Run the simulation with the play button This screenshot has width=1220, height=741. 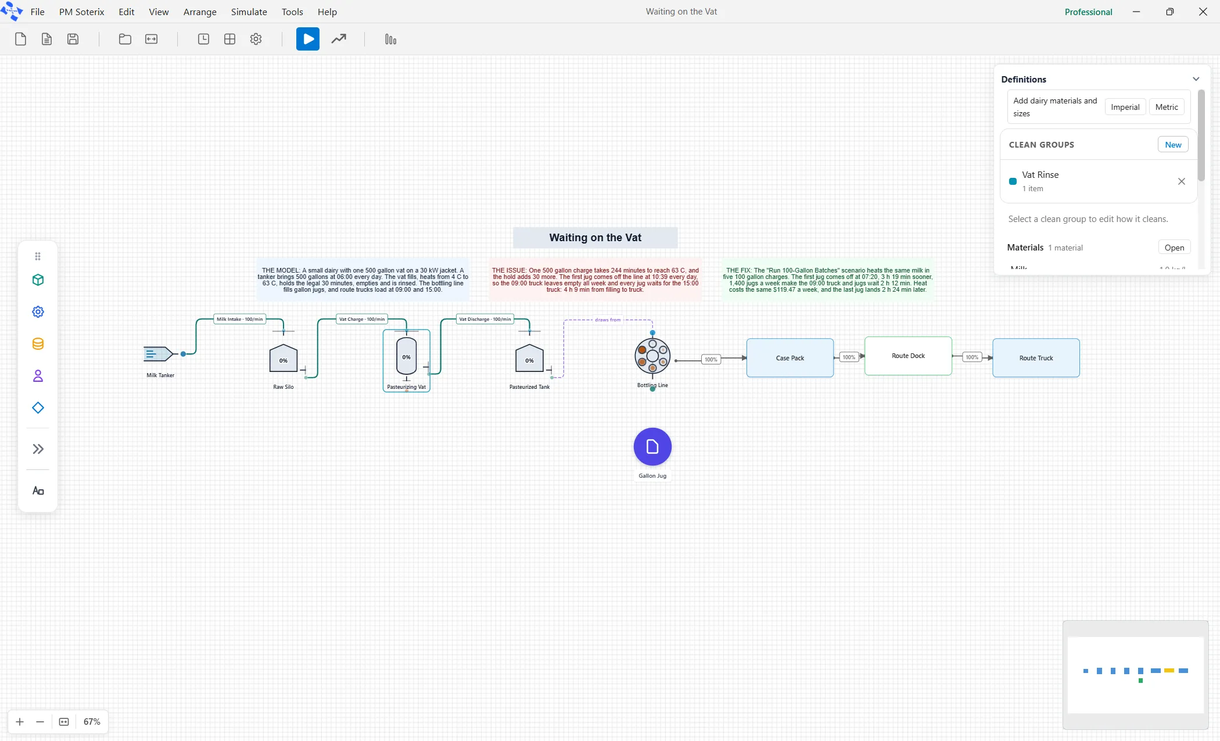308,39
